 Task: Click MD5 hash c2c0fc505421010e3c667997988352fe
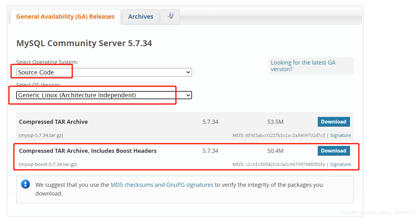point(285,164)
